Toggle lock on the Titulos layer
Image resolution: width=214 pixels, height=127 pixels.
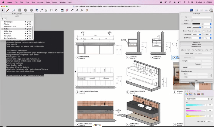pos(28,24)
